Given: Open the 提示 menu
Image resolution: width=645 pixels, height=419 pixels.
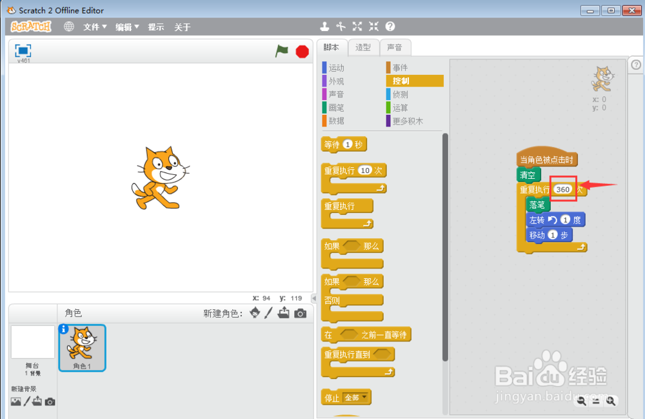Looking at the screenshot, I should point(156,26).
